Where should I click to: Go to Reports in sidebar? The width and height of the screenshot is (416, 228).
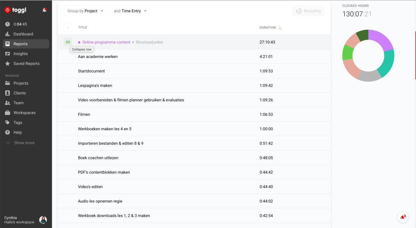20,44
